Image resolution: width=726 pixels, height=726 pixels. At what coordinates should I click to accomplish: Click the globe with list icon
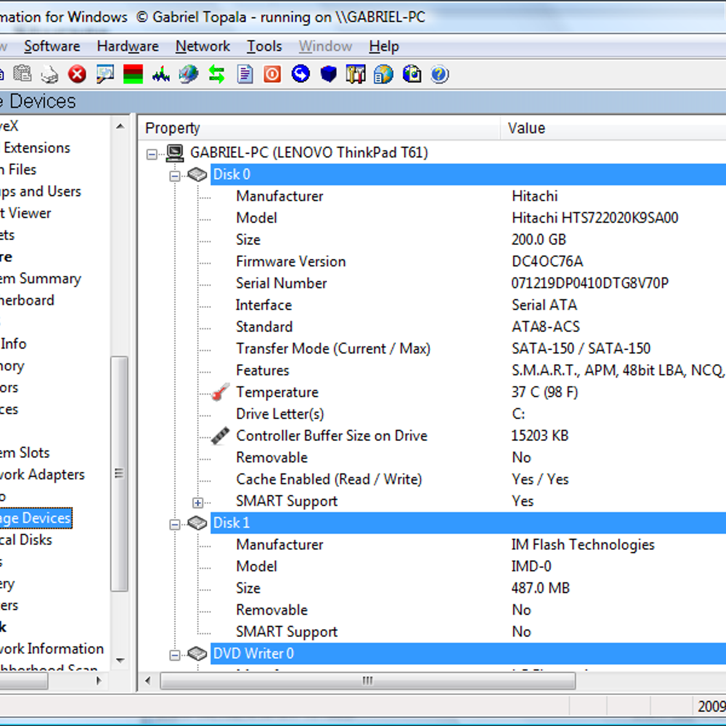[x=384, y=74]
